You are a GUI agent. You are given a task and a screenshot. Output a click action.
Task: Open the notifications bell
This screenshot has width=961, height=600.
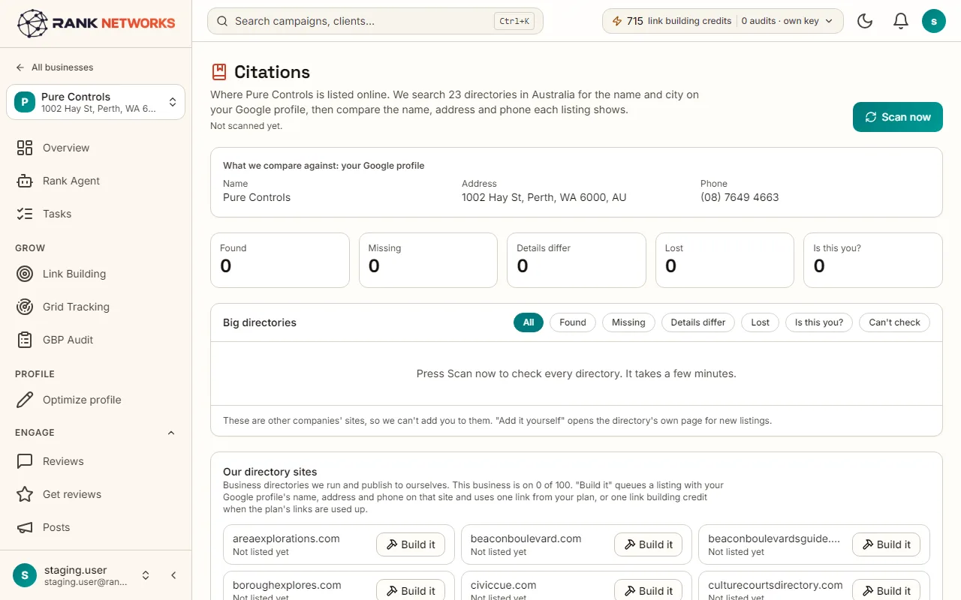[x=901, y=21]
